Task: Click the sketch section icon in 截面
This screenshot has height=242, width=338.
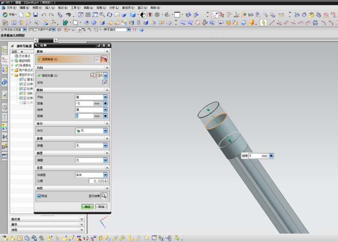Action: [97, 59]
